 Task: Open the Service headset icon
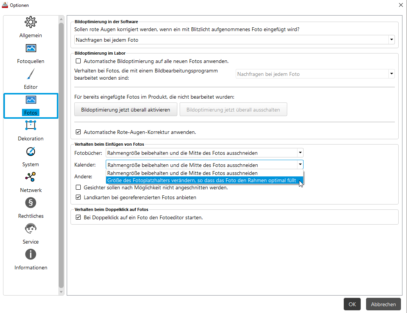tap(31, 229)
